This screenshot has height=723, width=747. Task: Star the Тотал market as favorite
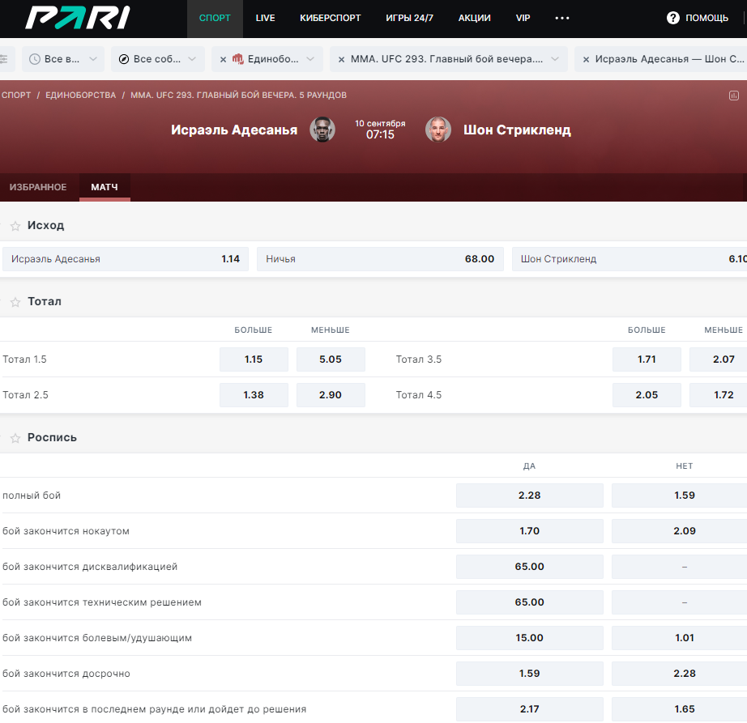pos(15,302)
